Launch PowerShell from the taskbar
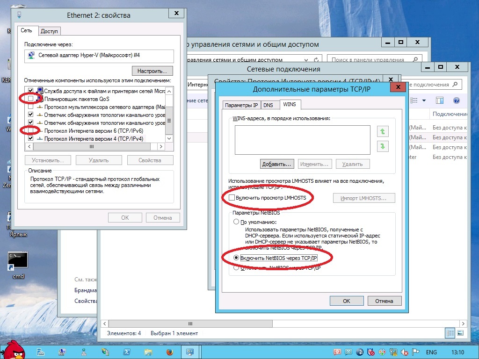Viewport: 479px width, 359px height. click(x=126, y=352)
